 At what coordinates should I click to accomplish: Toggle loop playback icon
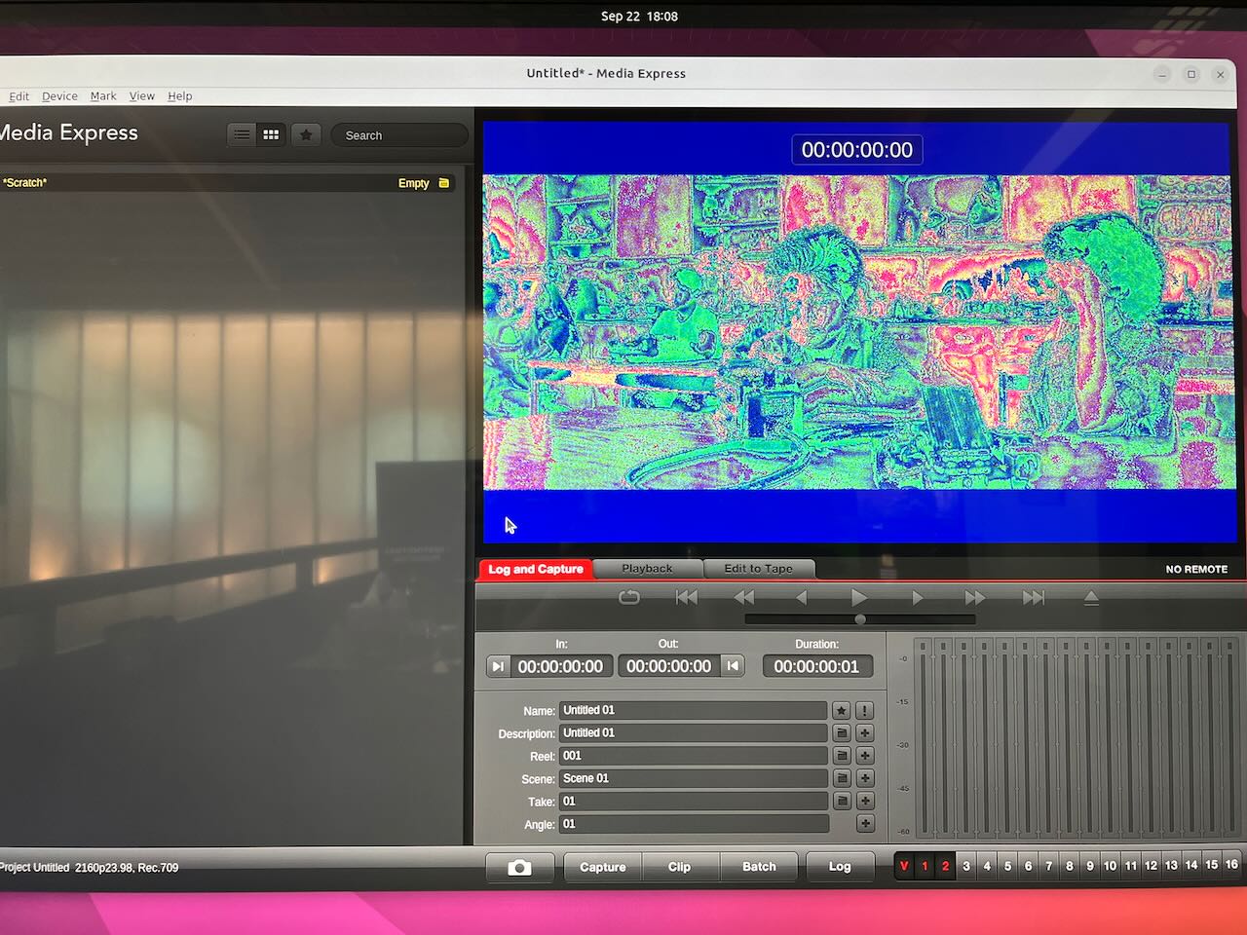click(629, 597)
